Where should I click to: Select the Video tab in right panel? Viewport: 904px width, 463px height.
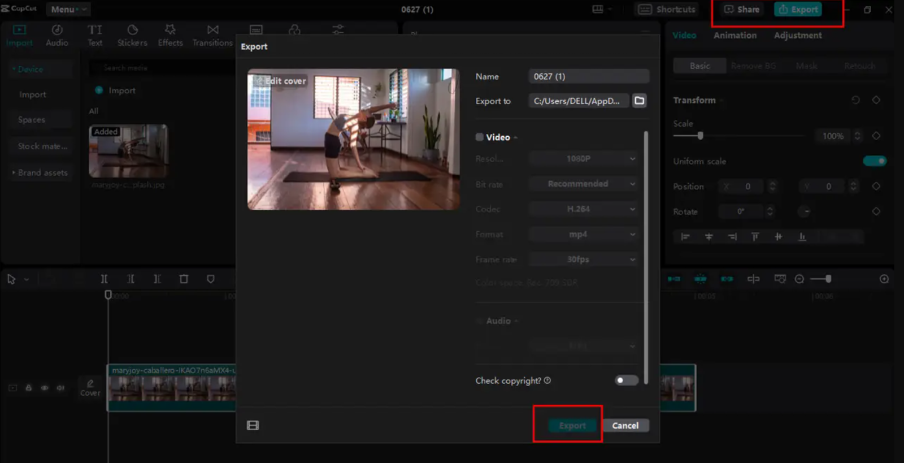(684, 35)
